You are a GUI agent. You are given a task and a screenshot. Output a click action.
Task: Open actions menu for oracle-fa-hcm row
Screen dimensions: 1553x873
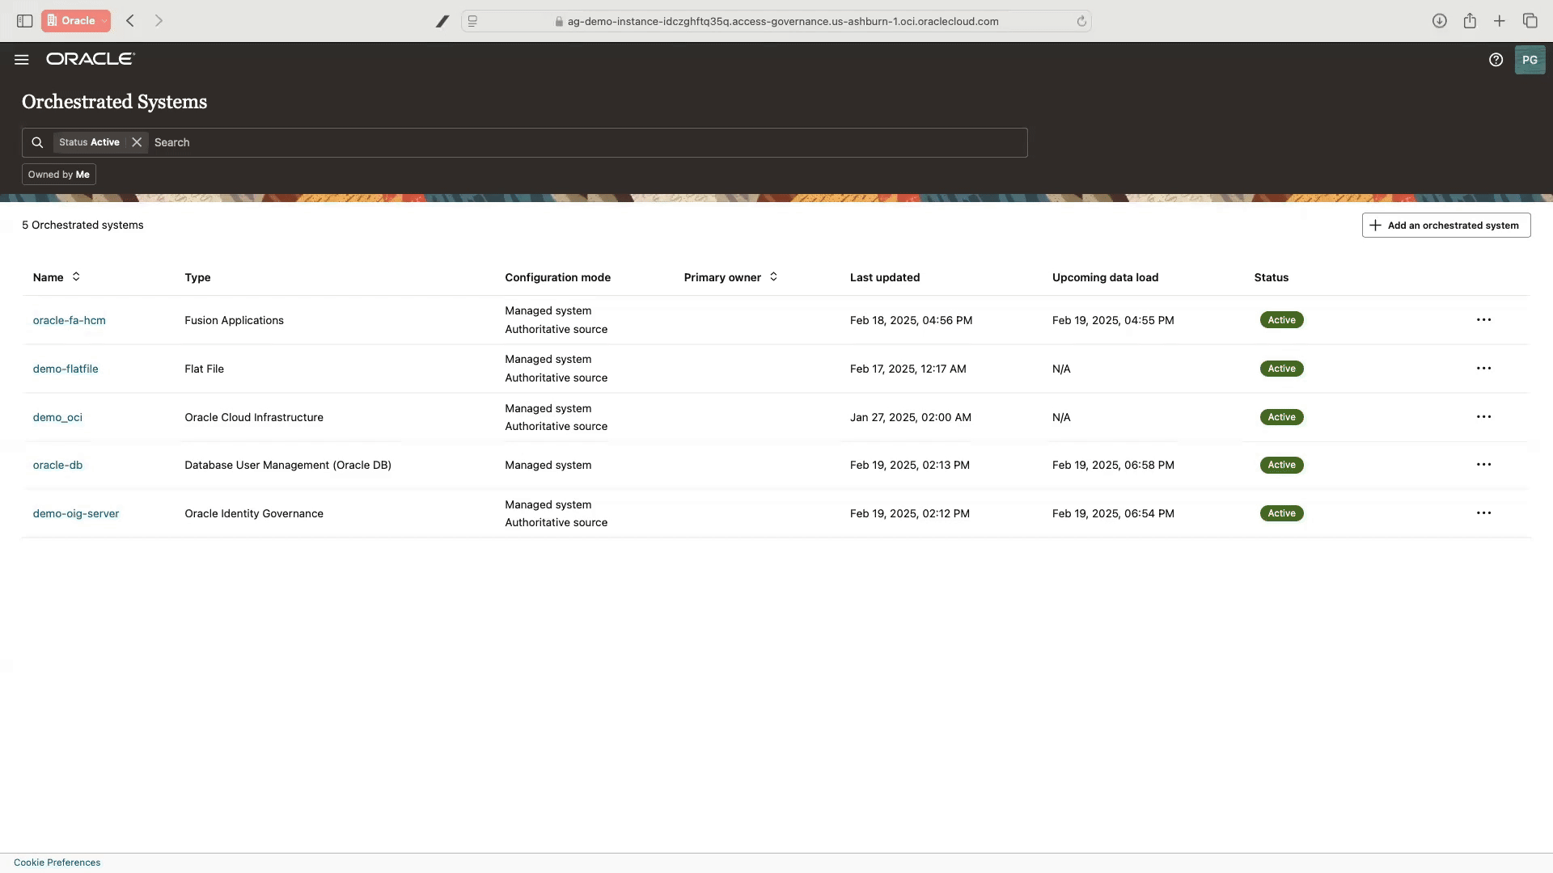point(1484,319)
